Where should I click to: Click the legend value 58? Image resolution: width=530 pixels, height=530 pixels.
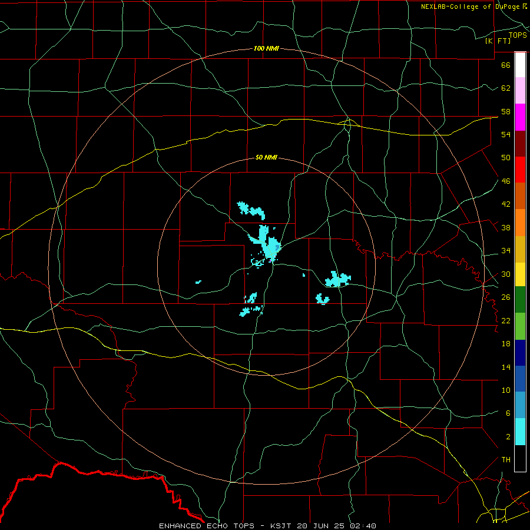[x=506, y=111]
